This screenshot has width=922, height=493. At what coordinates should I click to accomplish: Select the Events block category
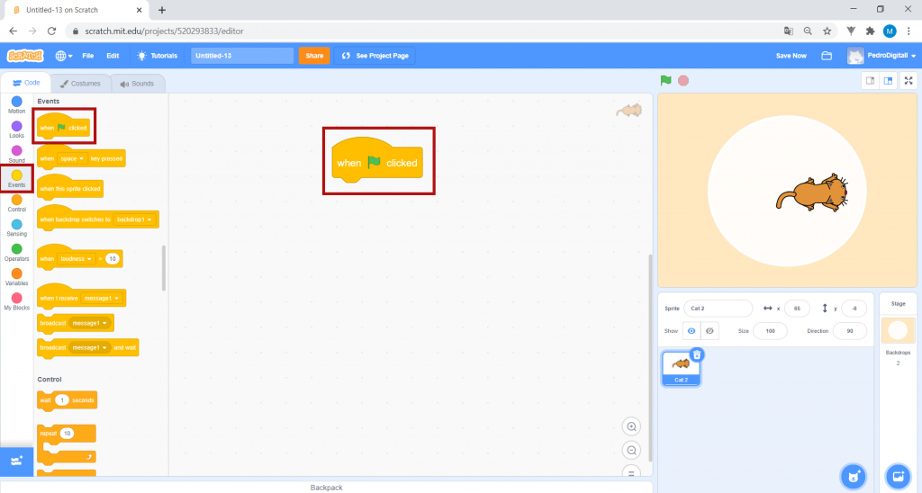point(16,179)
